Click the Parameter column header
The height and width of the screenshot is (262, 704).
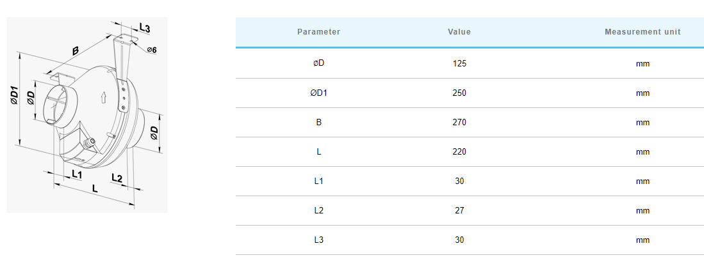[319, 32]
